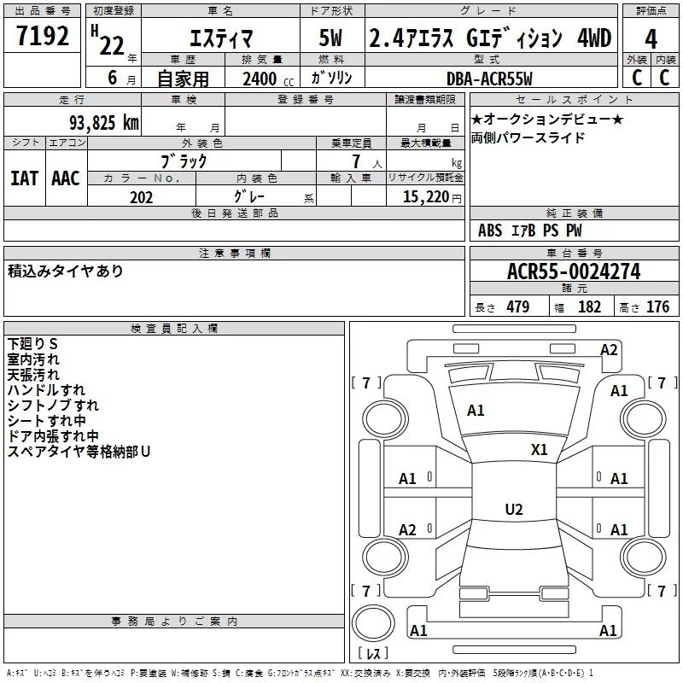Click the shift type IAT

(x=25, y=178)
